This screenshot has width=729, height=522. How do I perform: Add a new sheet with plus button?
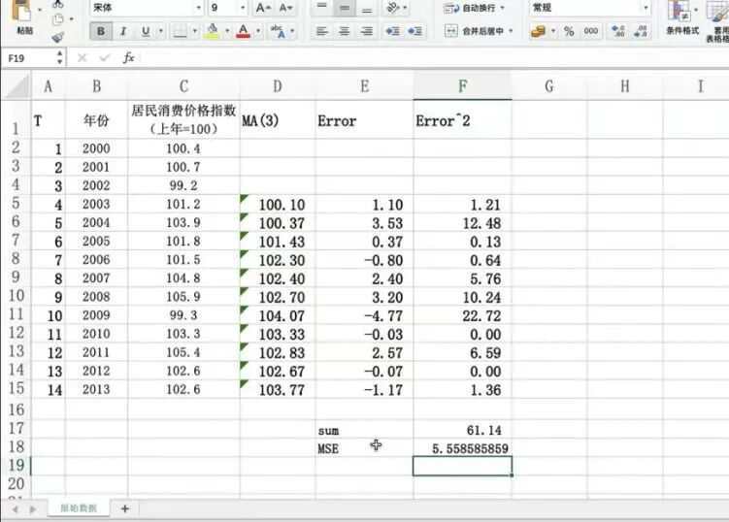[124, 508]
